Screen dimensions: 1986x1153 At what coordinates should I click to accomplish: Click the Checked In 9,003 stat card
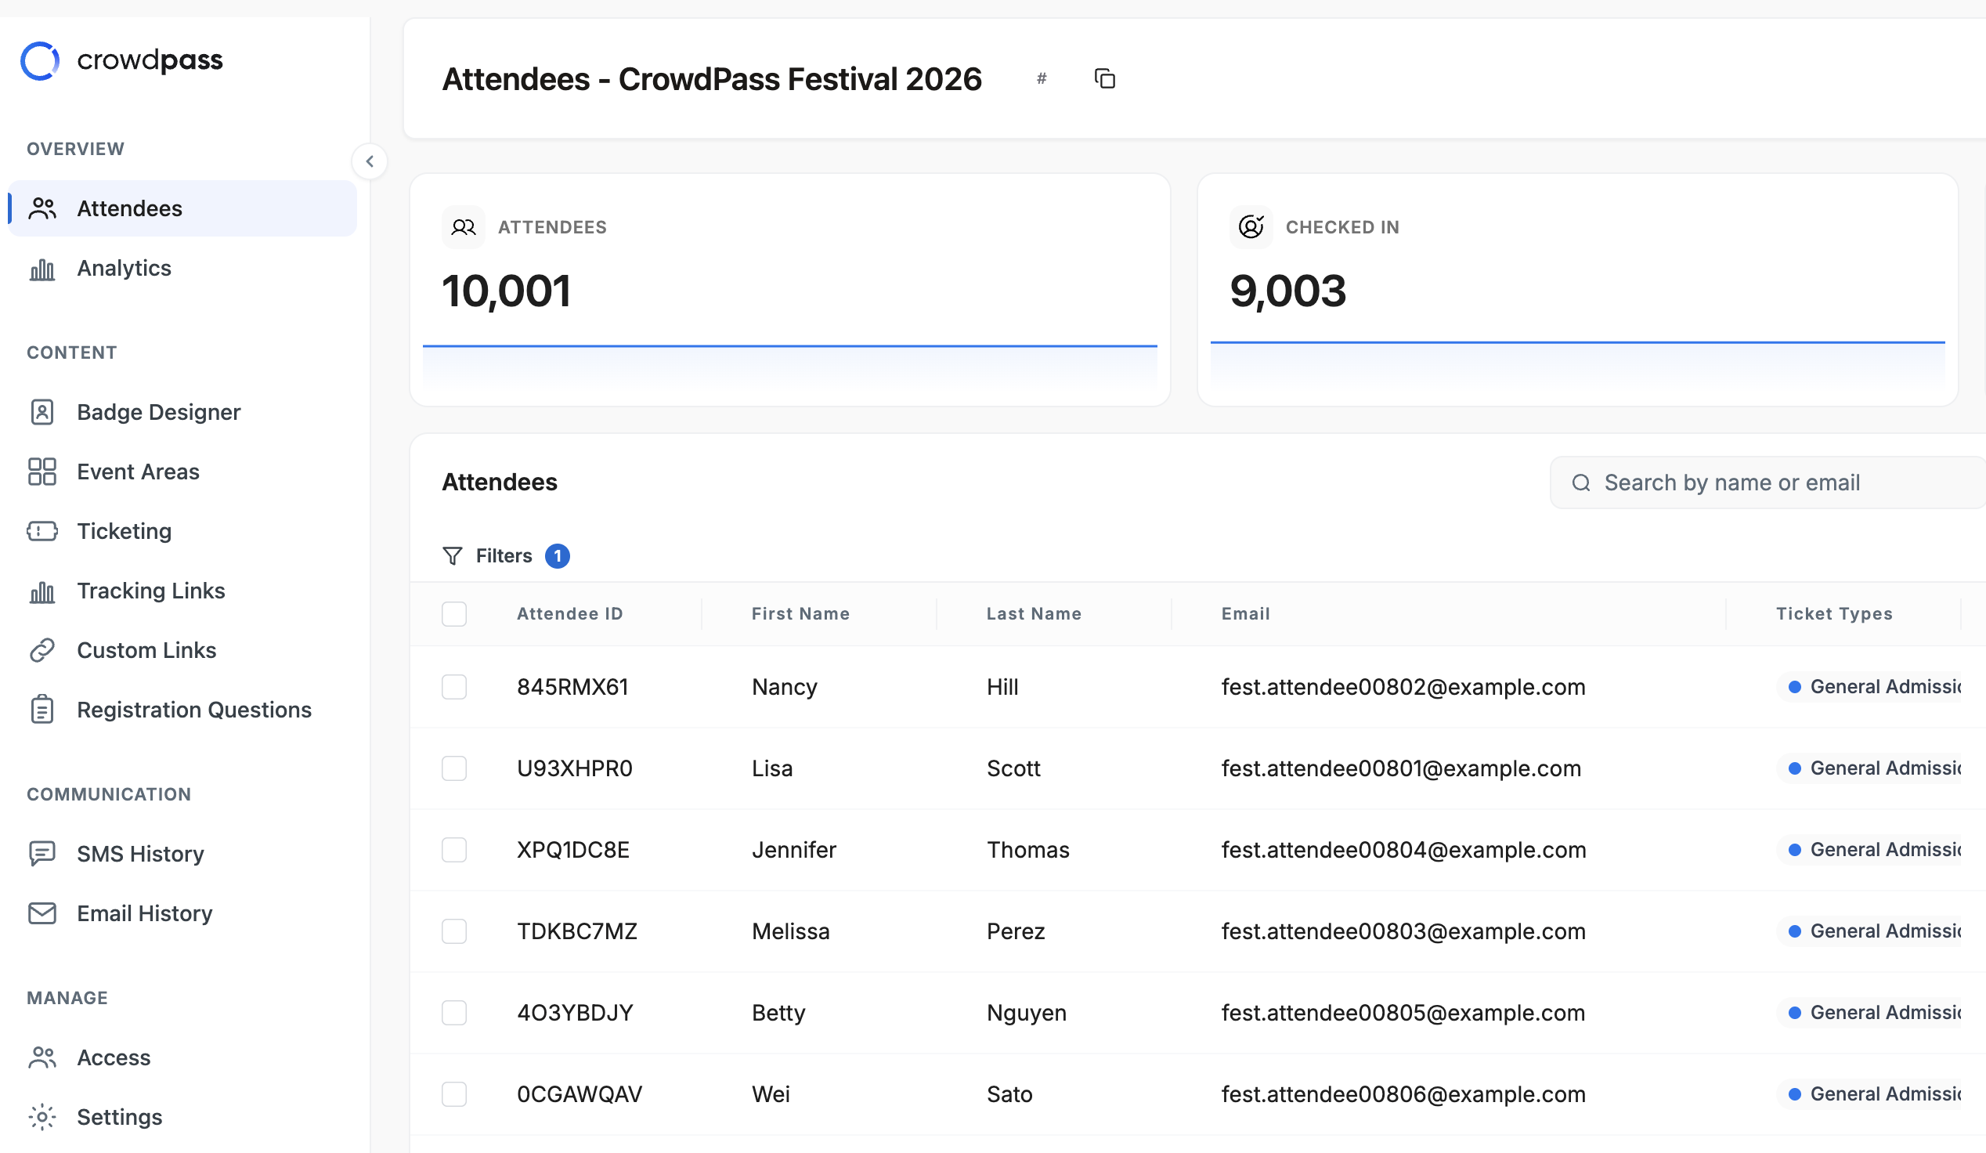(1577, 290)
